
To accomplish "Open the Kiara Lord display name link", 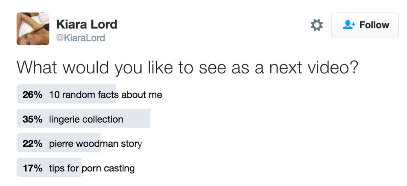I will 87,24.
